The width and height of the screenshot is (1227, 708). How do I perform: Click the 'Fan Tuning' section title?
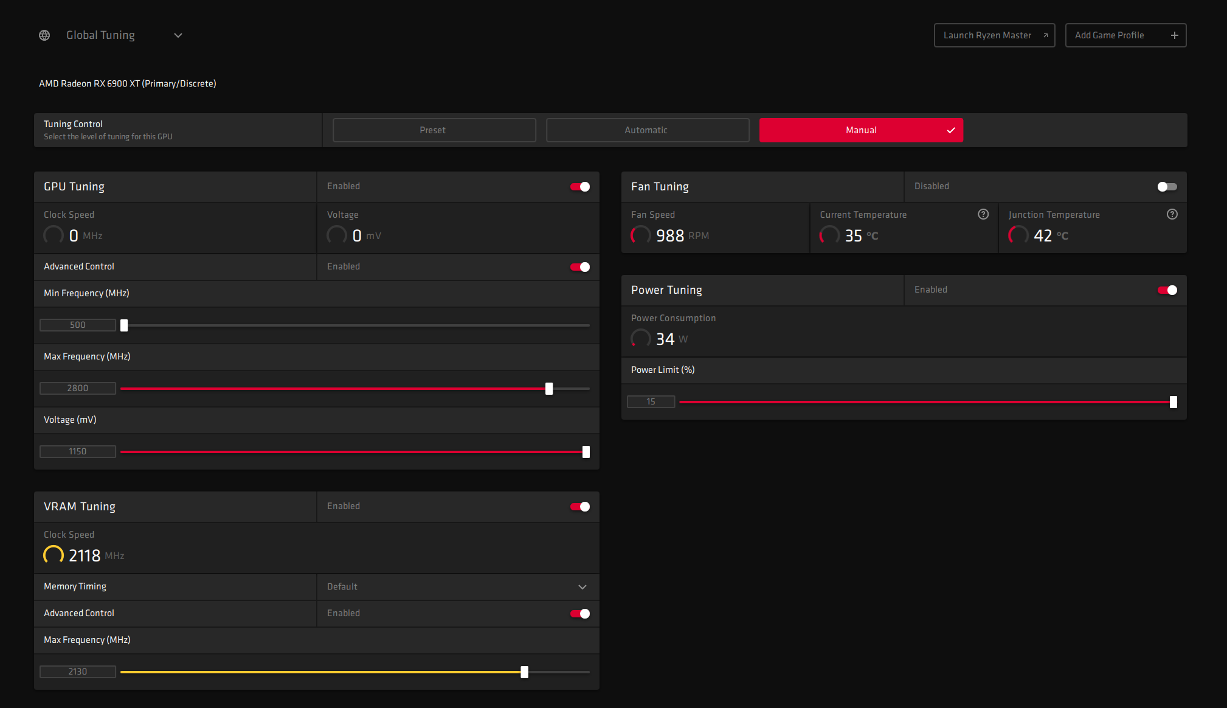(660, 187)
